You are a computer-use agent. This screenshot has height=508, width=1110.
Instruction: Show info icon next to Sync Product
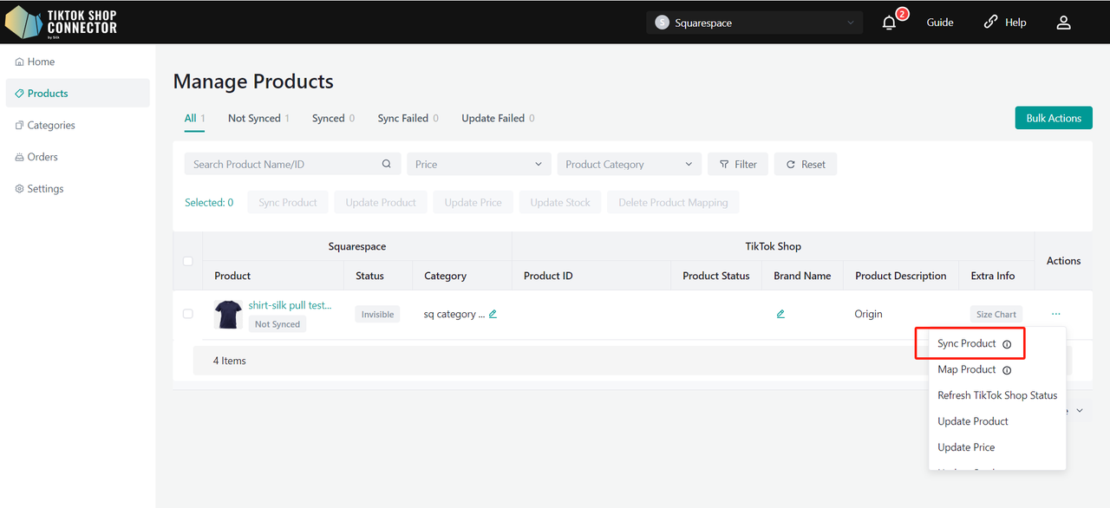[x=1007, y=344]
